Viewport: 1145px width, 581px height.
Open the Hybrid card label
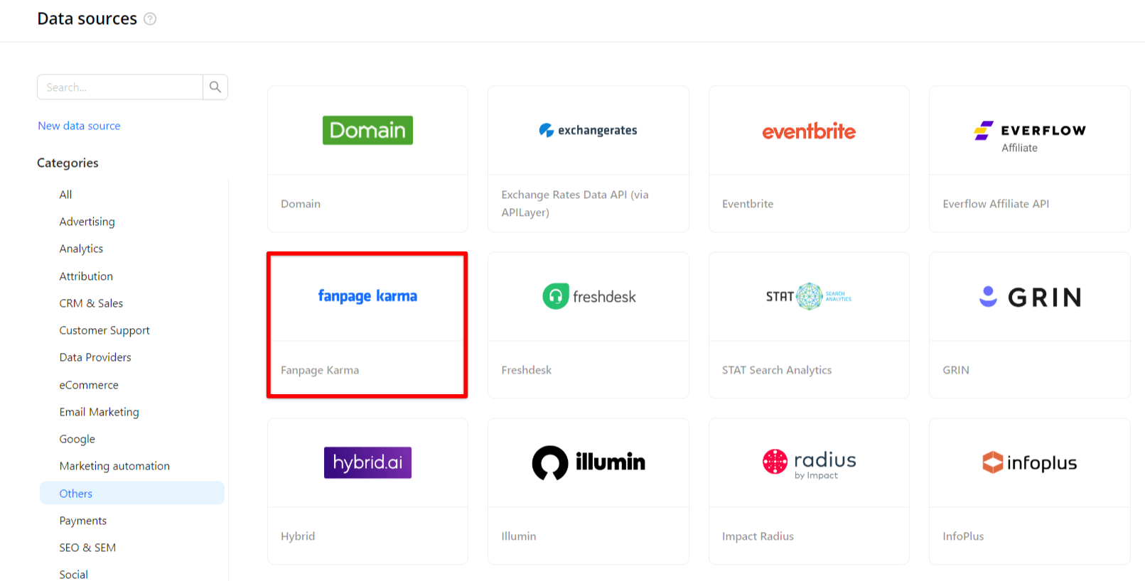click(x=298, y=536)
